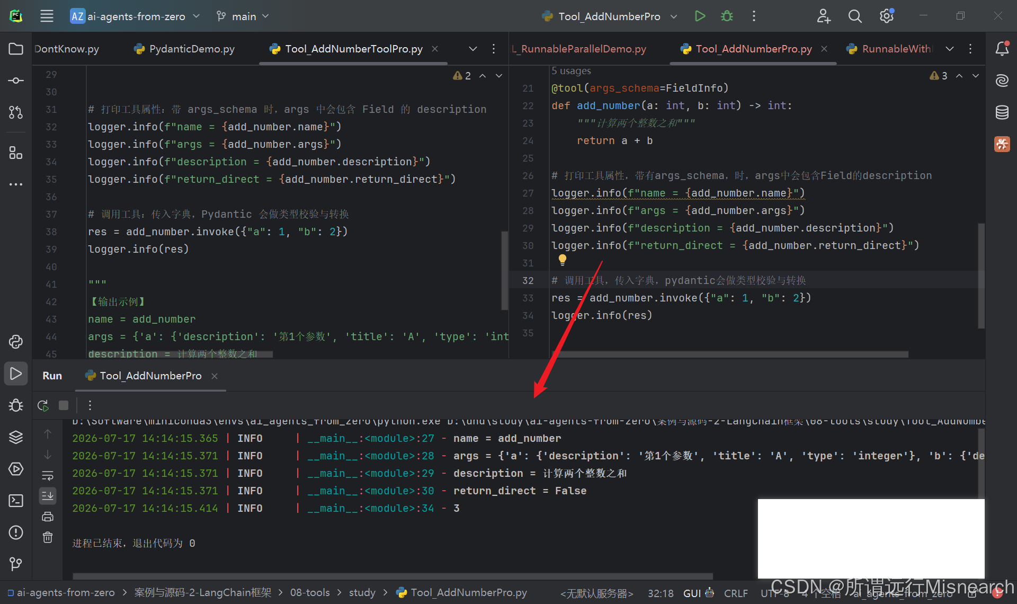Viewport: 1017px width, 604px height.
Task: Run Tool_AddNumberPro with the green play button
Action: 700,16
